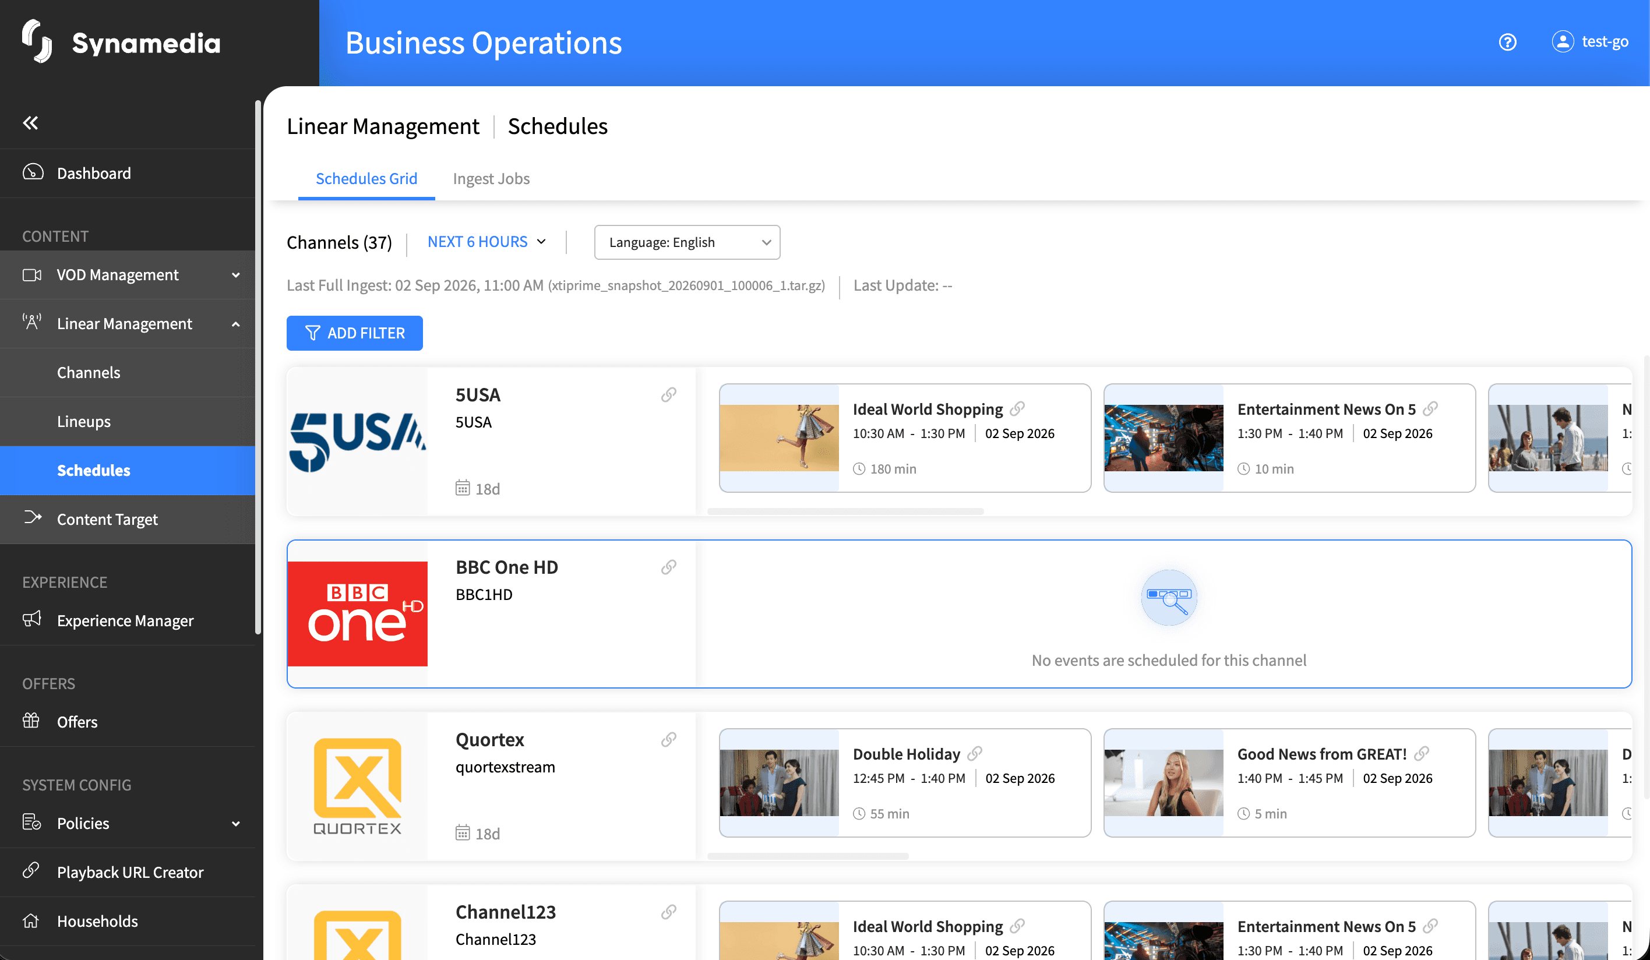Select Schedules sidebar item
This screenshot has height=960, width=1650.
pos(128,470)
